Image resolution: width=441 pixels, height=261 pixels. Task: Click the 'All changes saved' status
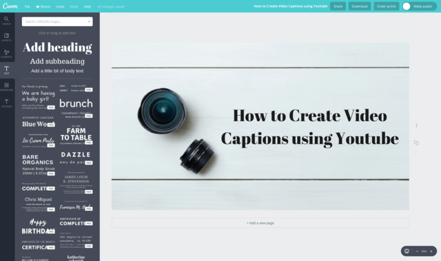pyautogui.click(x=111, y=6)
